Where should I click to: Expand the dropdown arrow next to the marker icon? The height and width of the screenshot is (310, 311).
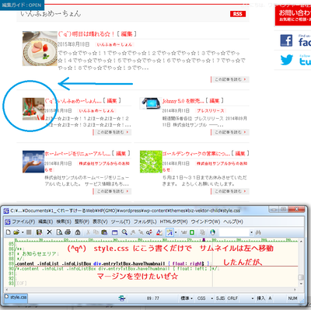click(176, 232)
